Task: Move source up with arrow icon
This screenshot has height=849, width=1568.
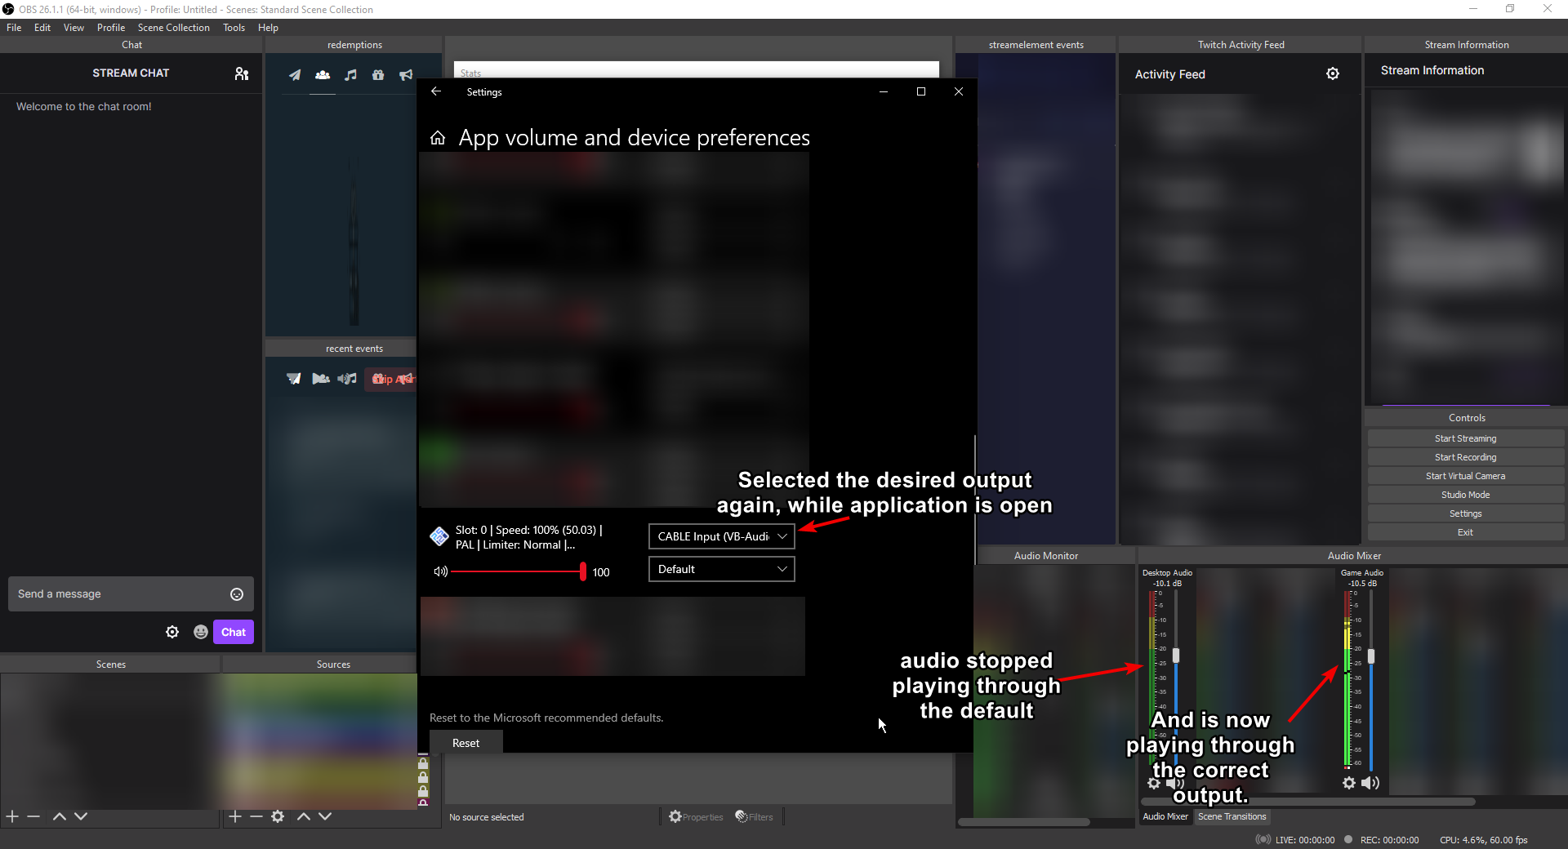Action: point(304,816)
